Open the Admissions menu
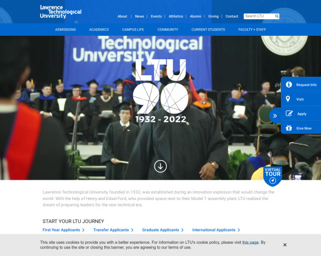This screenshot has height=256, width=321. pos(65,30)
